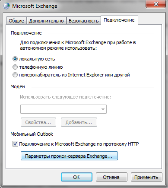Click the Свойства... button
The image size is (168, 188).
(x=38, y=122)
